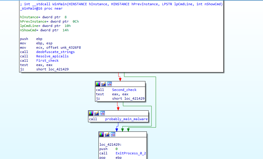The width and height of the screenshot is (263, 159).
Task: Click loc_421429 in the Second_check block jz
Action: 134,98
